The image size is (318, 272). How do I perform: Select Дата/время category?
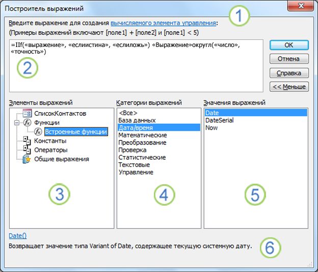click(159, 128)
